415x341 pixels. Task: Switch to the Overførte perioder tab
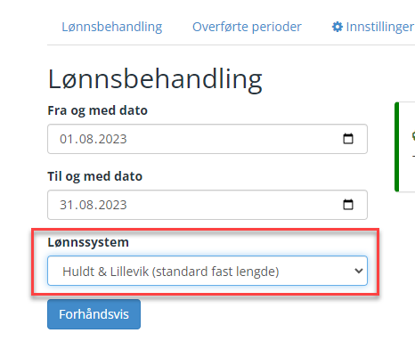pos(247,27)
